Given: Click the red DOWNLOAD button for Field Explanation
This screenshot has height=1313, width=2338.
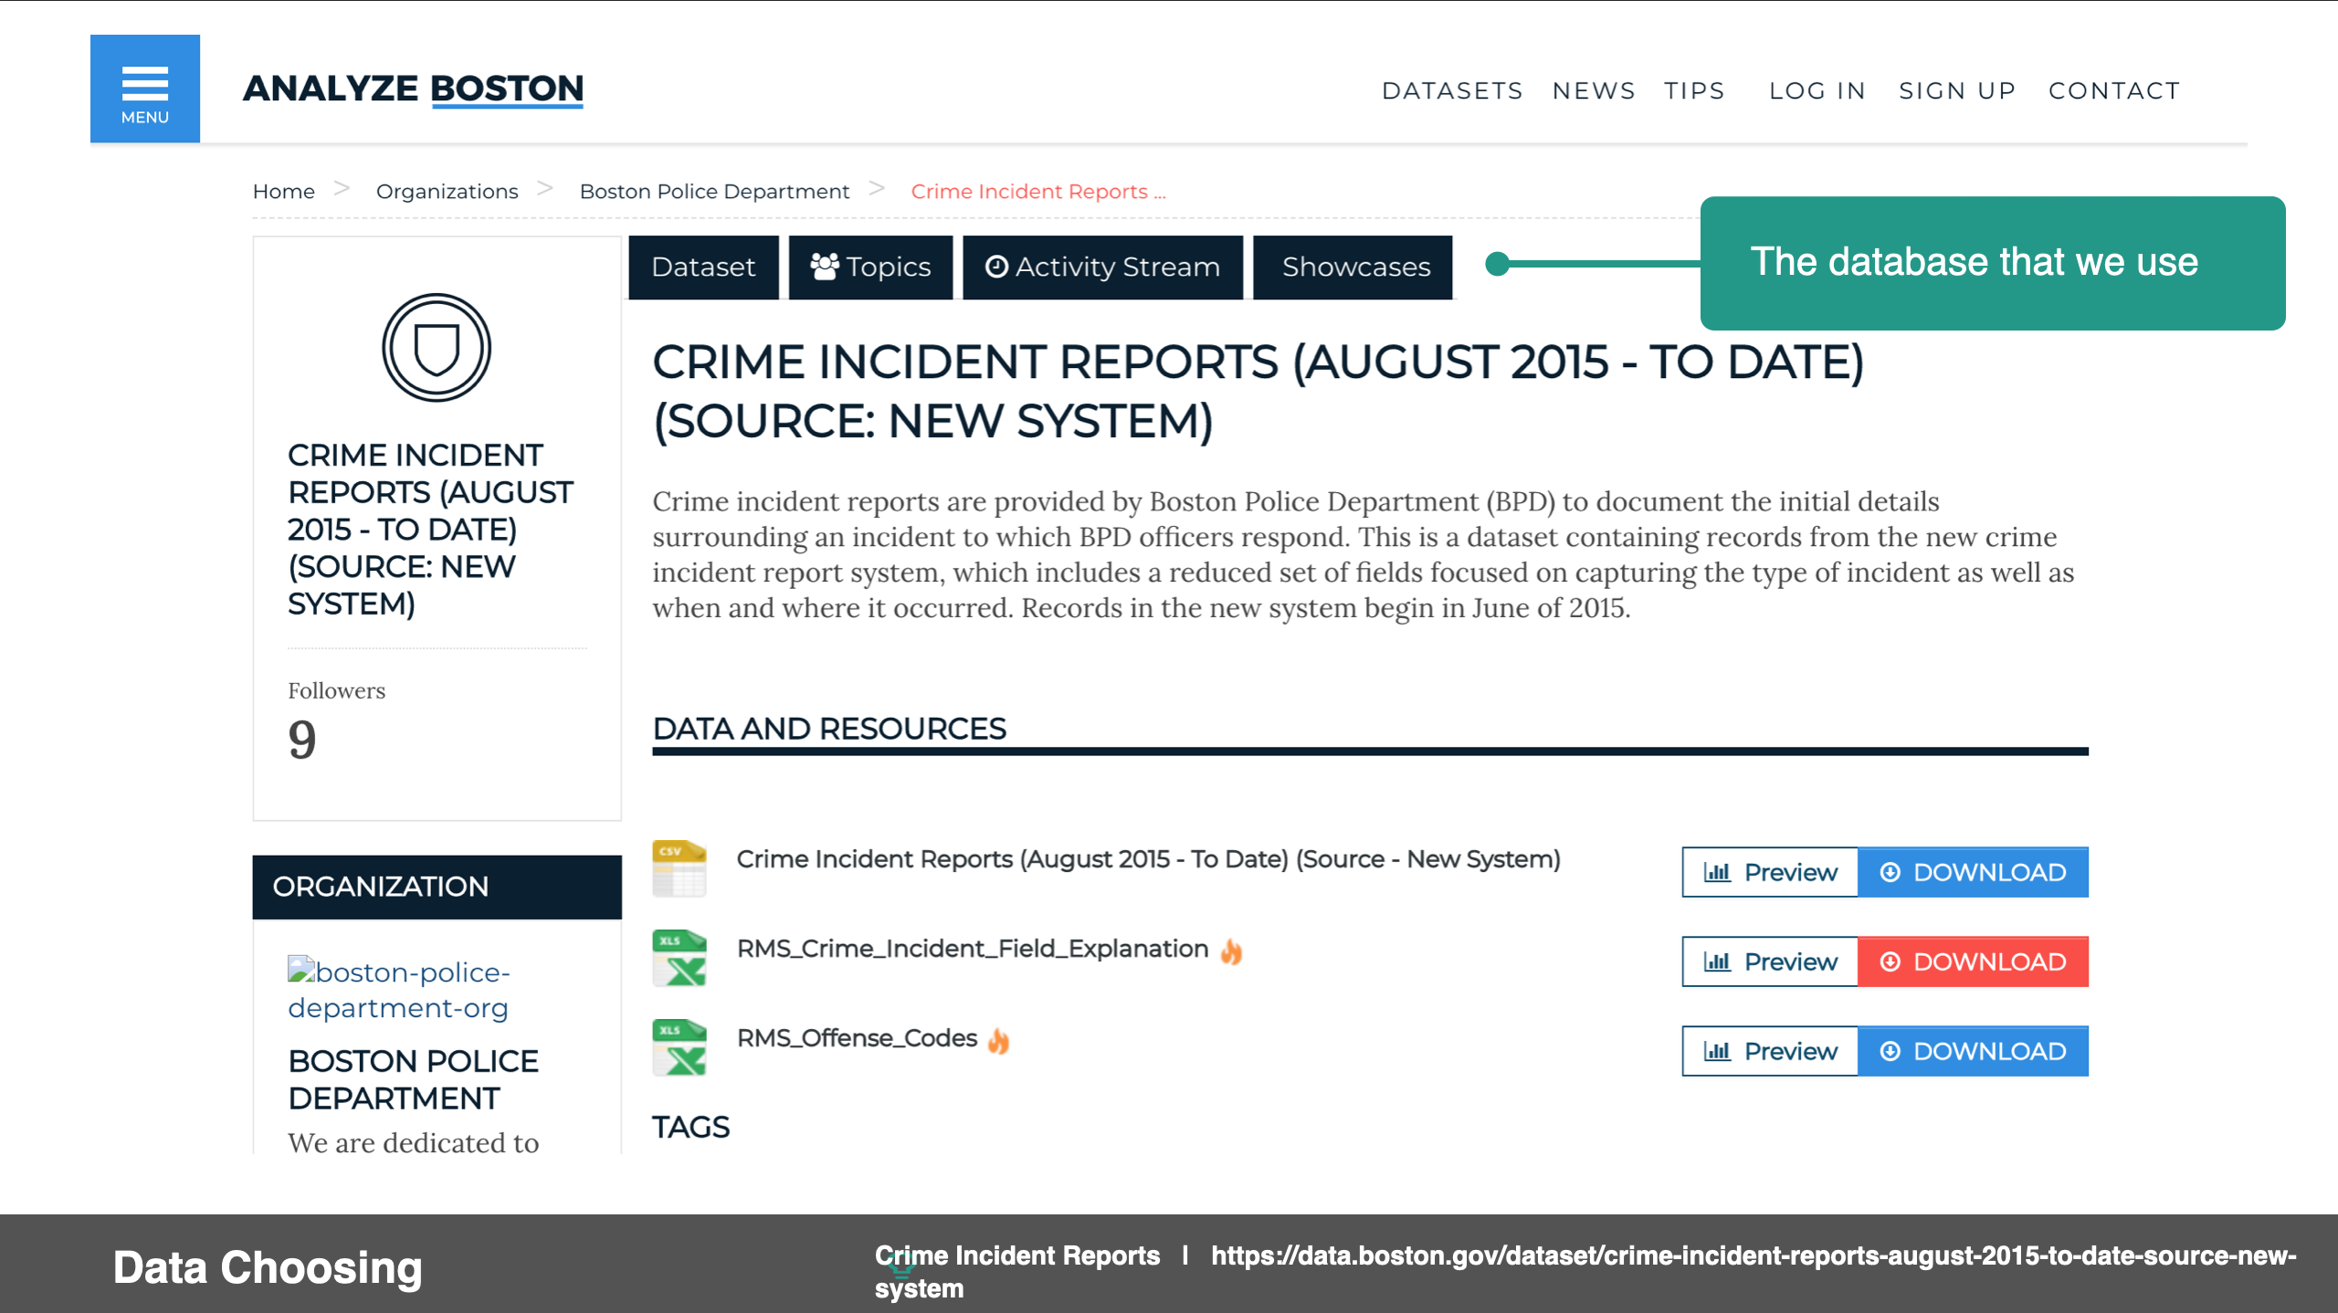Looking at the screenshot, I should coord(1973,961).
